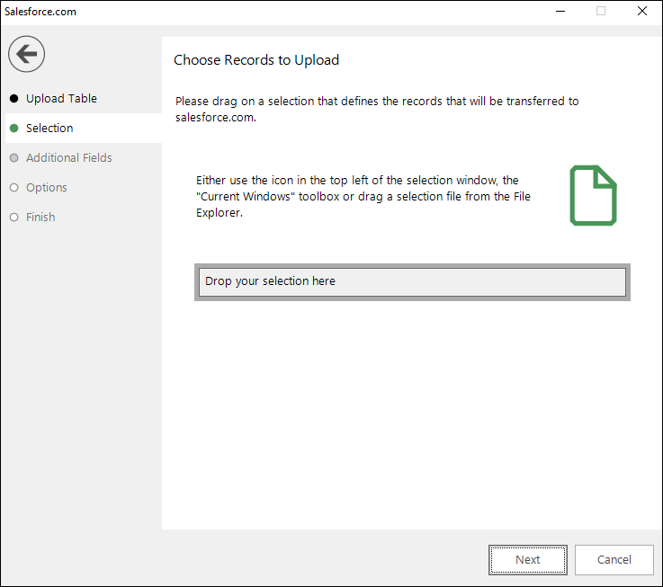The width and height of the screenshot is (663, 587).
Task: Click the Salesforce.com window title
Action: (x=40, y=12)
